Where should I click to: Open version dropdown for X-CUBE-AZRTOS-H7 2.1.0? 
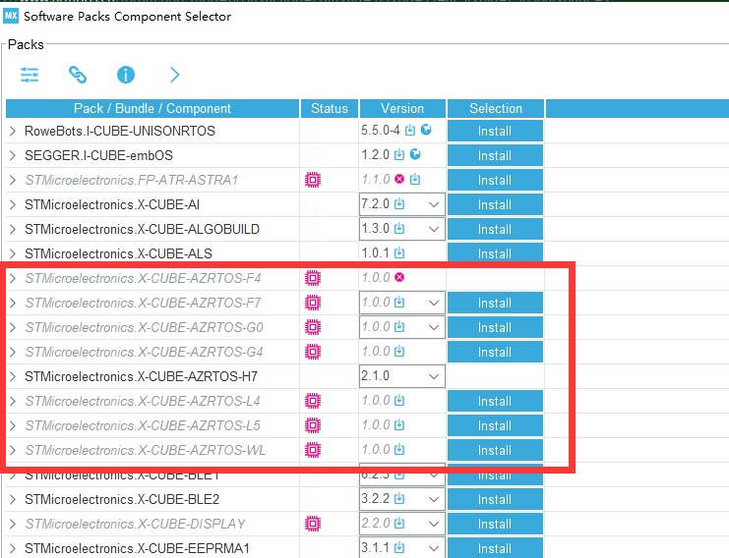pos(434,376)
